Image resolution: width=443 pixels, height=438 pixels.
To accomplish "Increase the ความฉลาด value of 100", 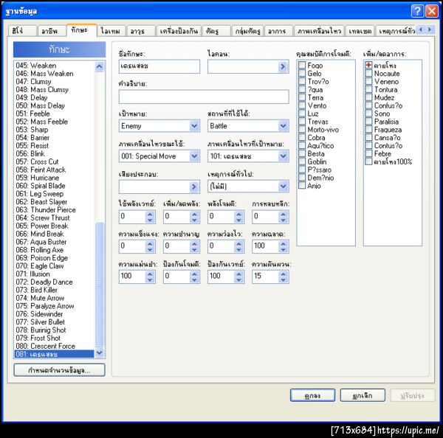I will [283, 243].
